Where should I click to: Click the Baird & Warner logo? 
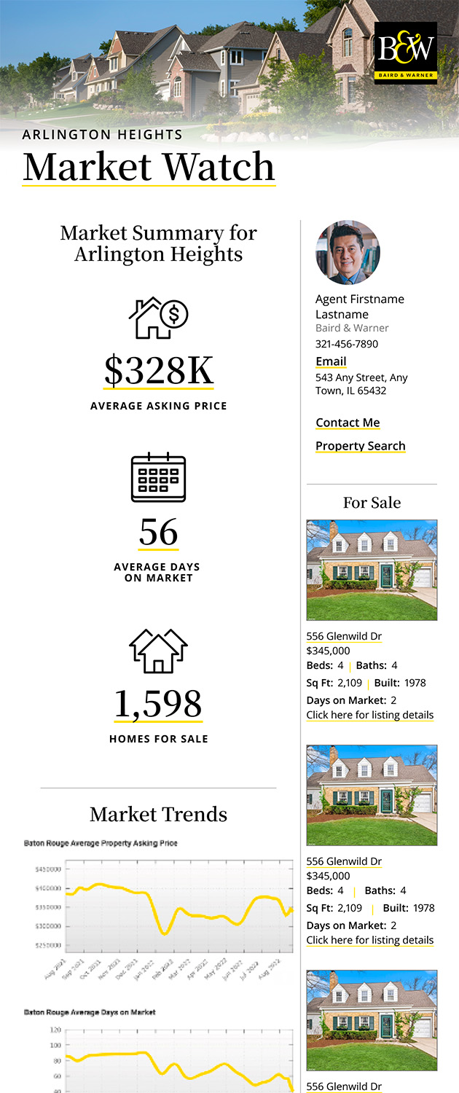(405, 52)
